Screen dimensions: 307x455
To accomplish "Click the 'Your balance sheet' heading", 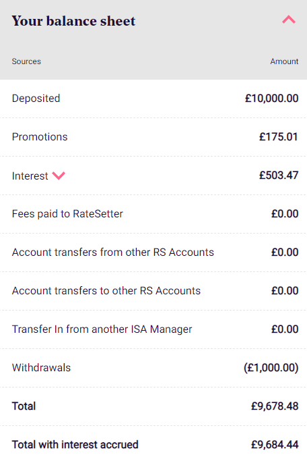I will (x=73, y=21).
